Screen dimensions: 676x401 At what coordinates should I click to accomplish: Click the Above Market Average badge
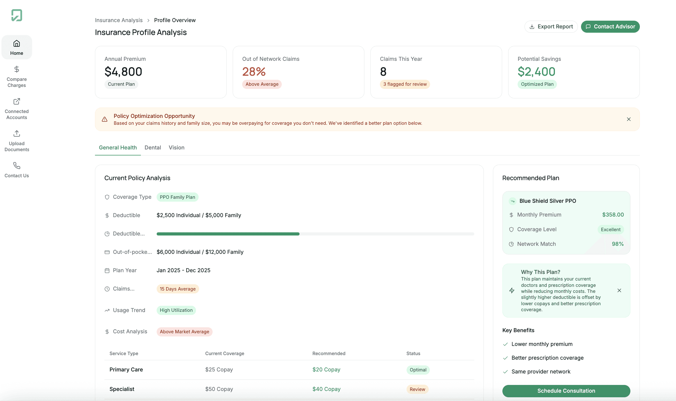[184, 332]
